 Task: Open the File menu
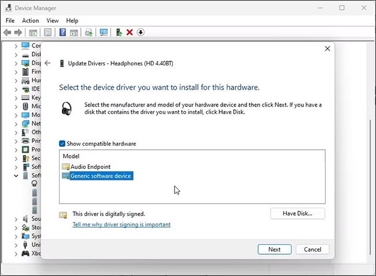(10, 20)
